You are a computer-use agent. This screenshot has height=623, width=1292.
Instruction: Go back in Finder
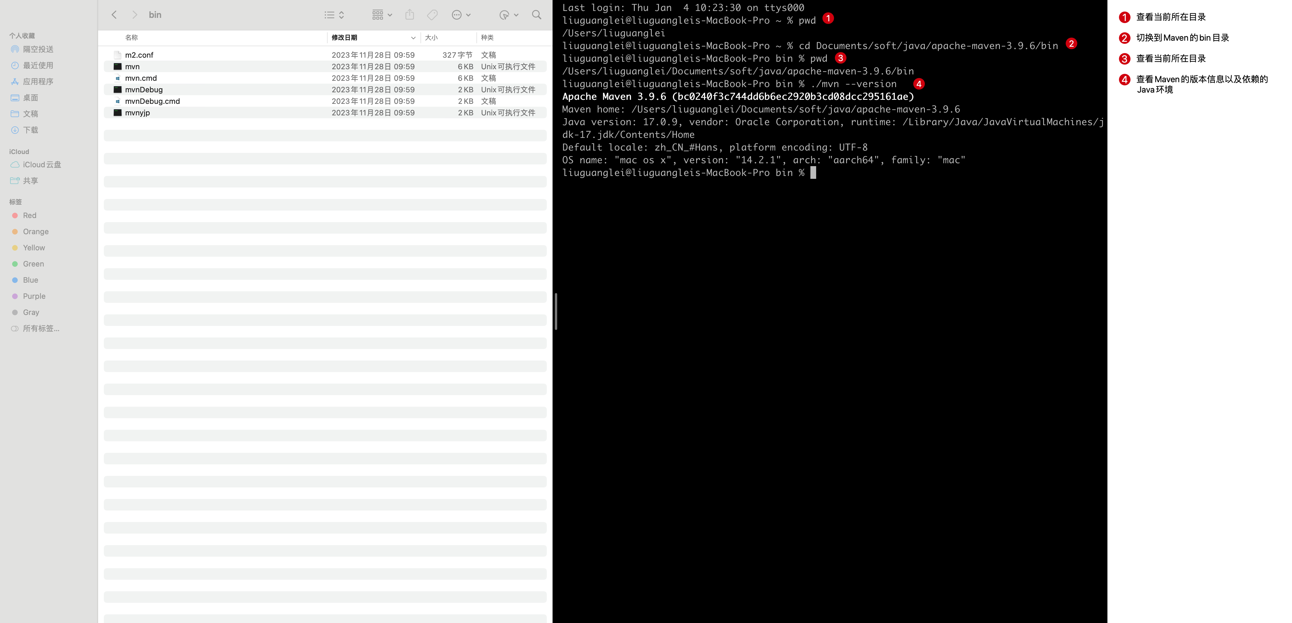click(114, 15)
